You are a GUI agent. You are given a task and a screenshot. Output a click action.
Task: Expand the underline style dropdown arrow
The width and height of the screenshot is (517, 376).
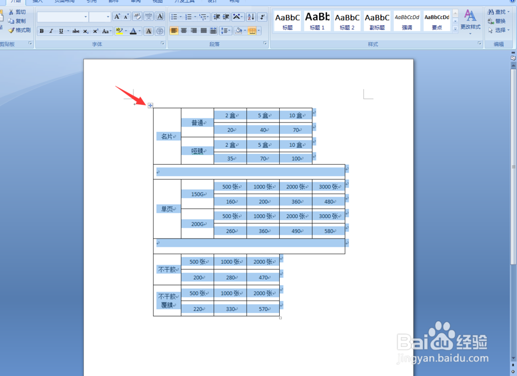68,32
